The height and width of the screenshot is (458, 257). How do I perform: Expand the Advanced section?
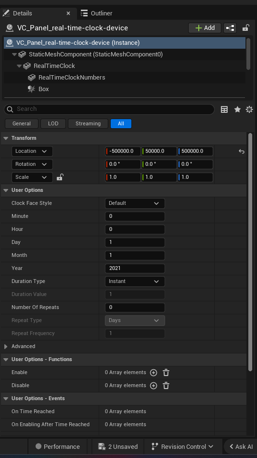click(x=6, y=347)
